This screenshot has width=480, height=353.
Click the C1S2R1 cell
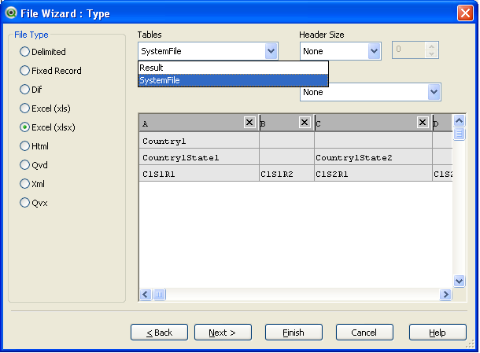click(x=374, y=174)
